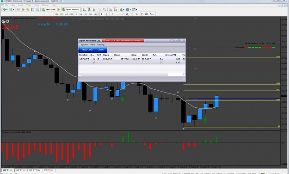Toggle the Terminal panel icon

33,9
